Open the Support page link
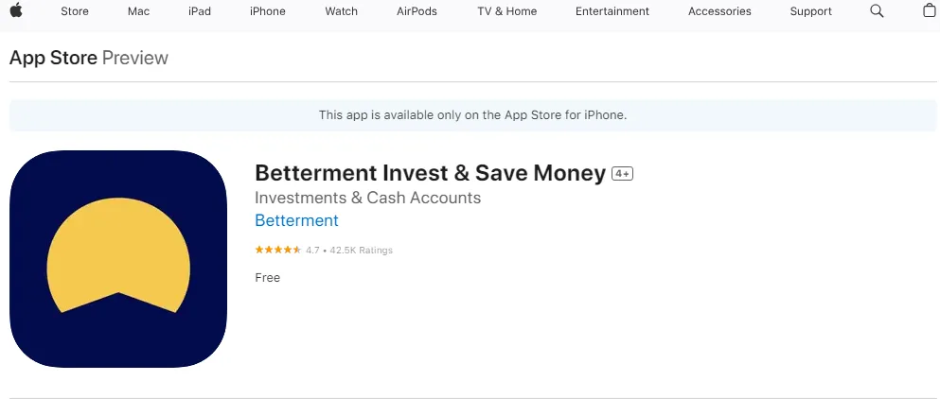This screenshot has width=940, height=399. point(810,11)
